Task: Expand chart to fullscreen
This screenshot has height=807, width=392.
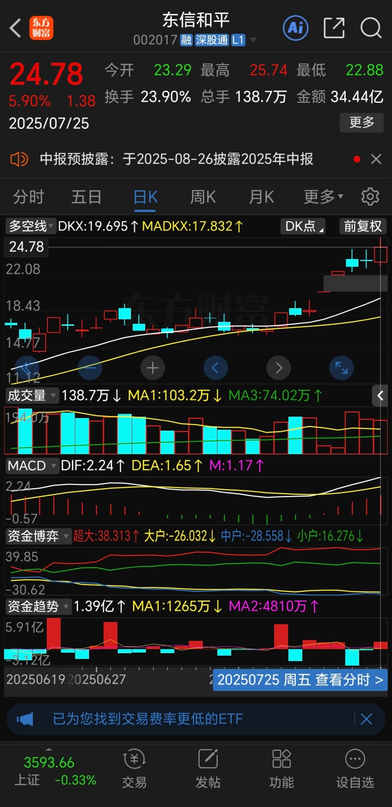Action: 342,368
